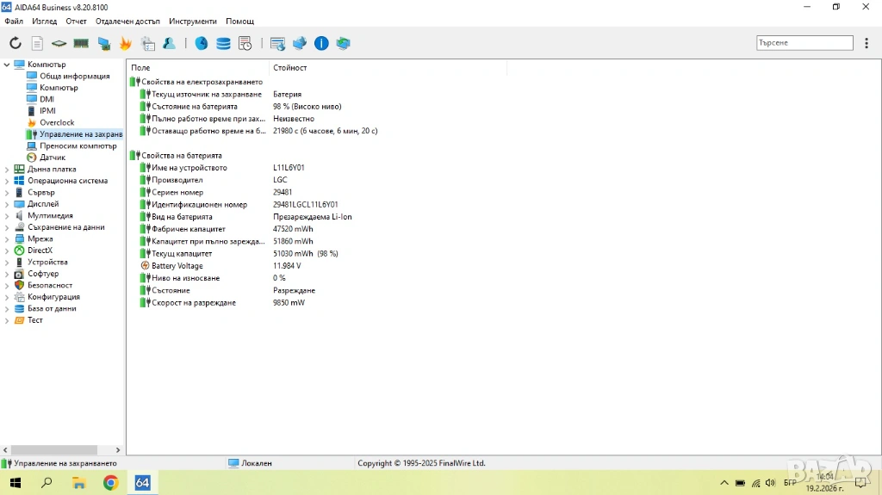Click the sidebar horizontal scrollbar thumb
This screenshot has height=495, width=882.
click(x=53, y=449)
